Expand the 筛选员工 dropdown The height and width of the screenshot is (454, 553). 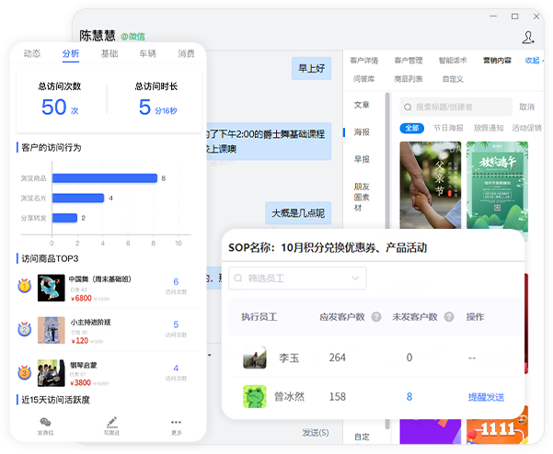point(297,278)
